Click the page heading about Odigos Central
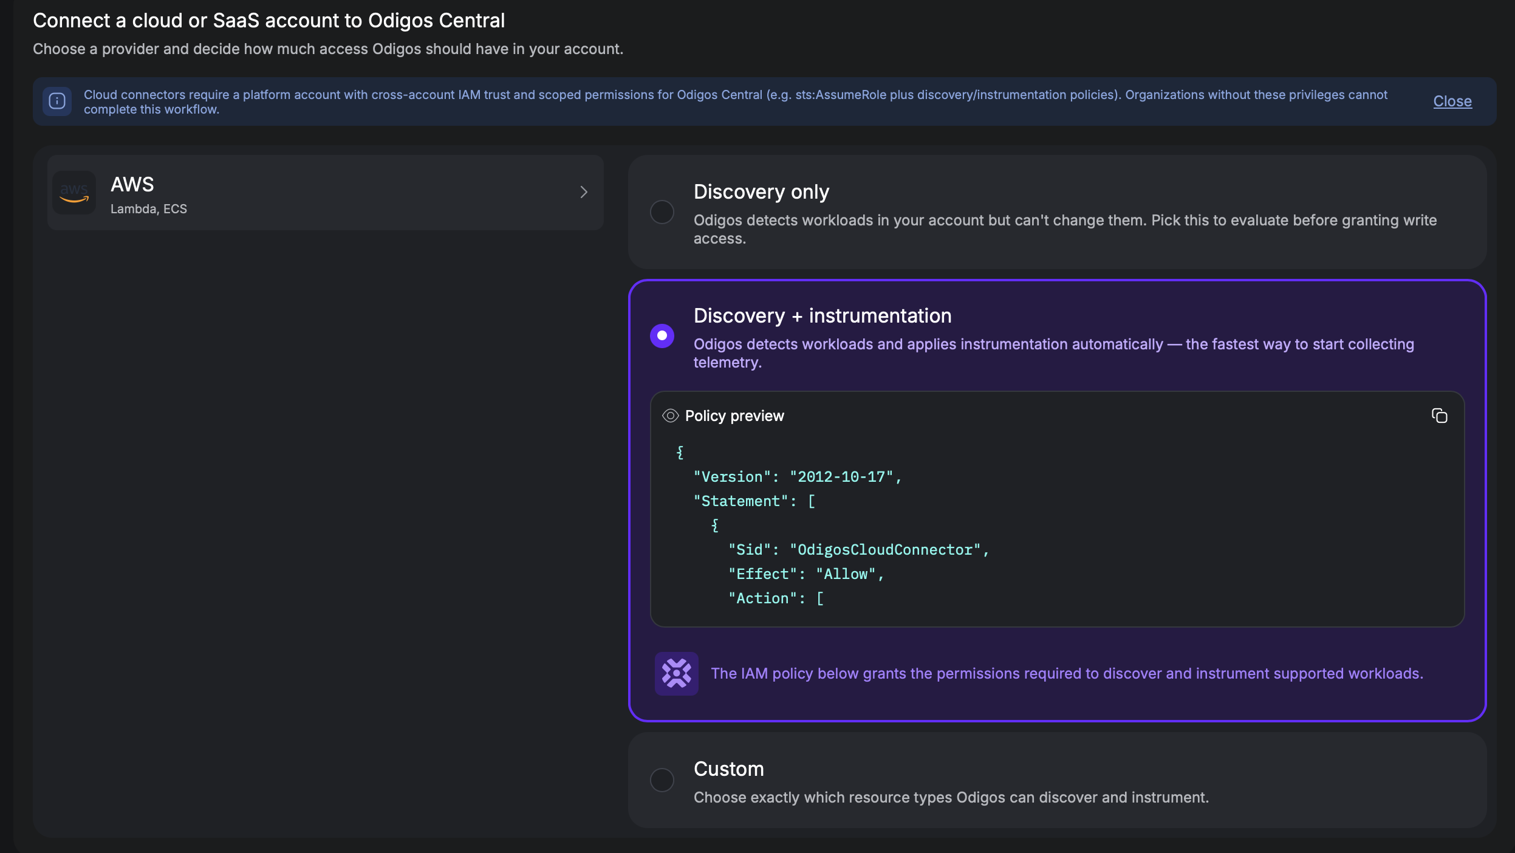 tap(268, 21)
